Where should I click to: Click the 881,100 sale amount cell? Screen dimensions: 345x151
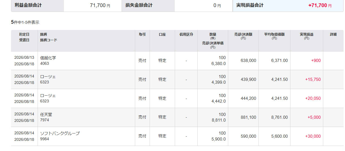pos(248,117)
